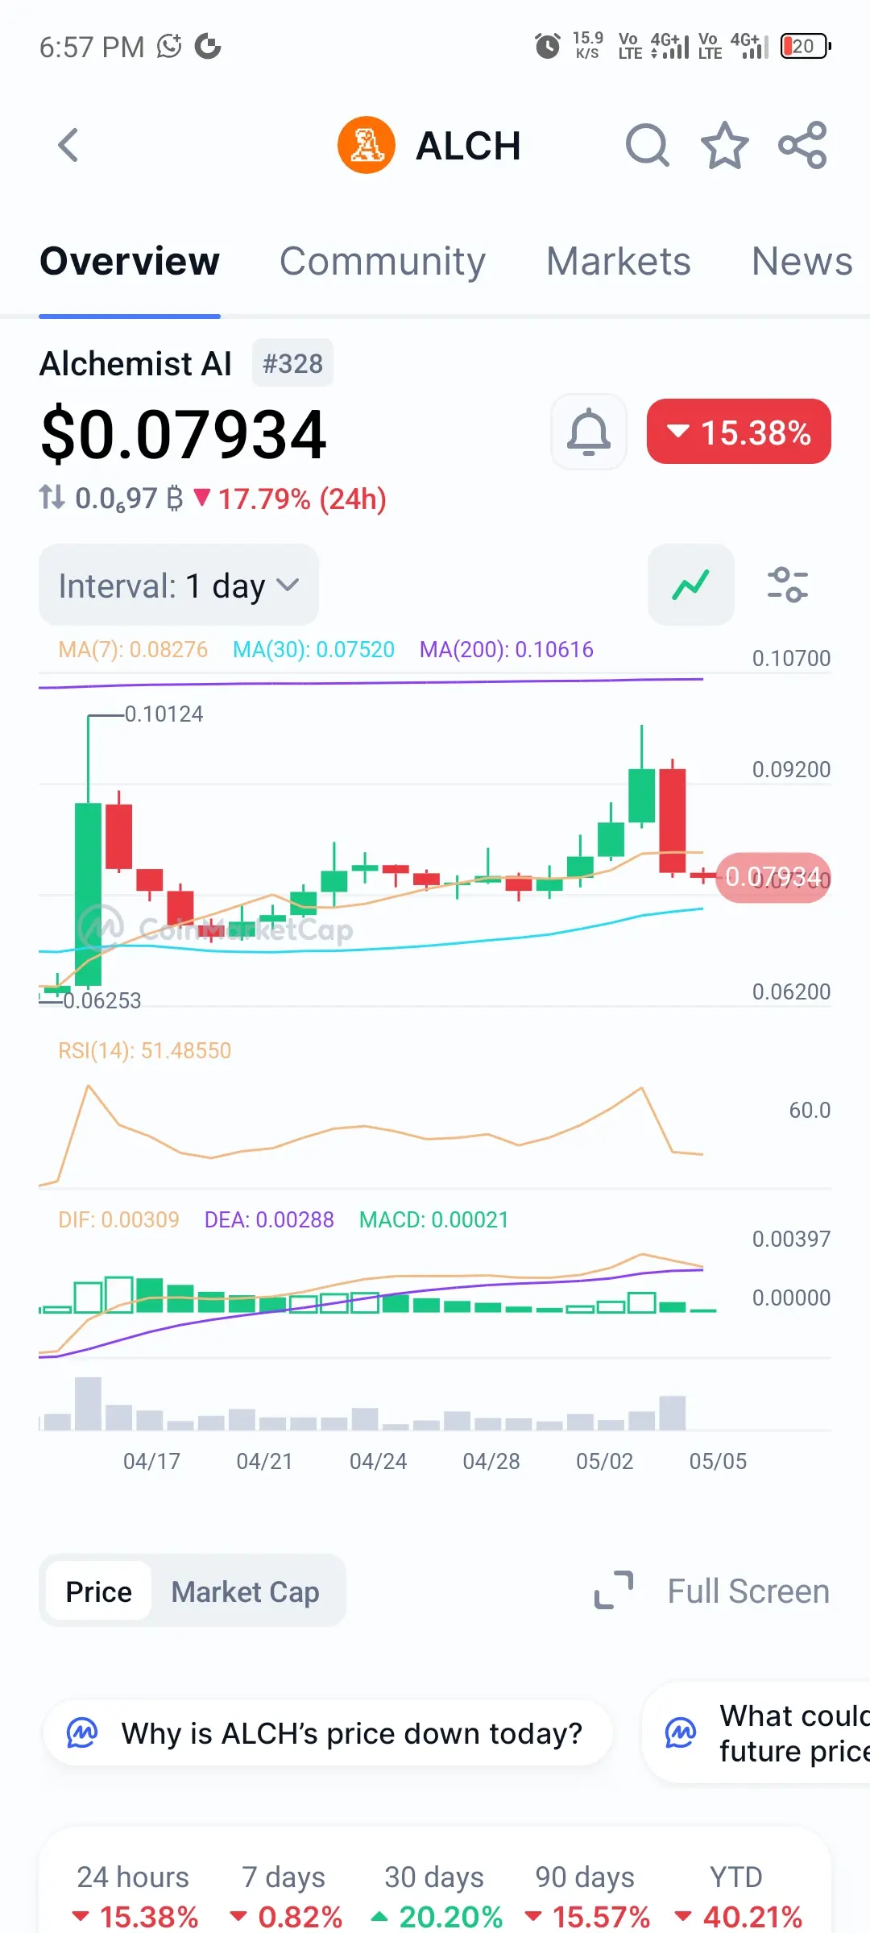Tap the current price 0.07934 axis tag
Screen dimensions: 870x1933
click(x=773, y=877)
